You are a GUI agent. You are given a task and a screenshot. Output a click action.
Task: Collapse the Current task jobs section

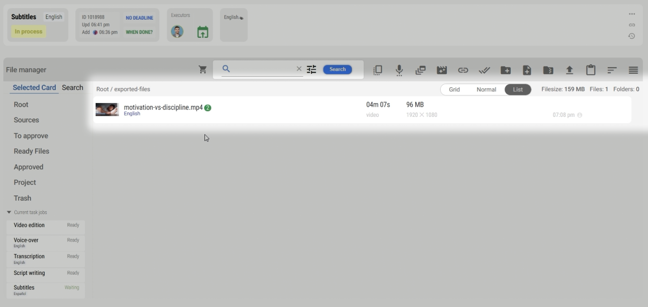click(9, 212)
